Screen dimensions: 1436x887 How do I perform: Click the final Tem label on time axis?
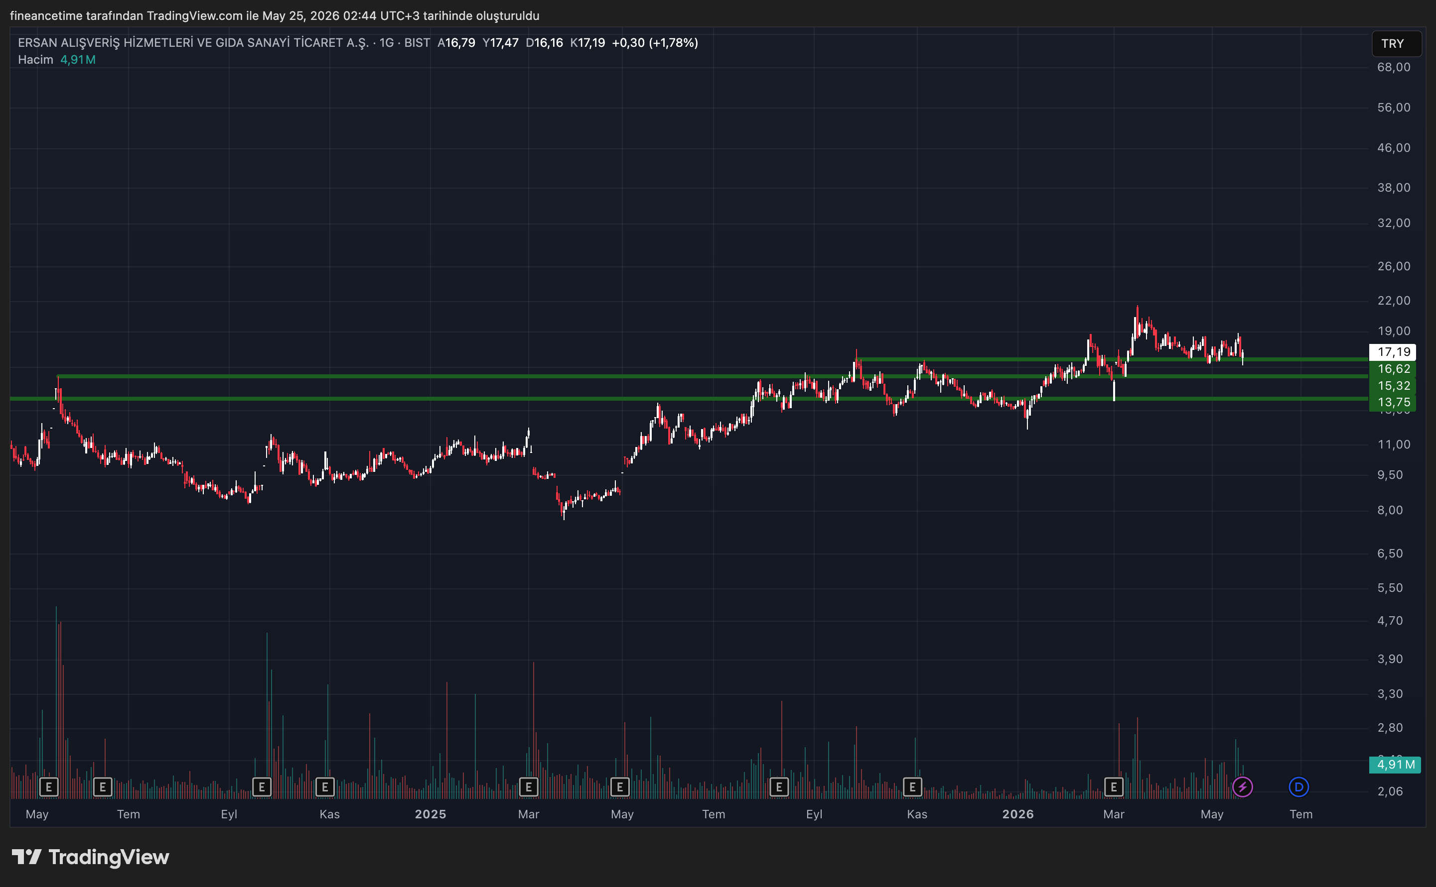pyautogui.click(x=1301, y=814)
